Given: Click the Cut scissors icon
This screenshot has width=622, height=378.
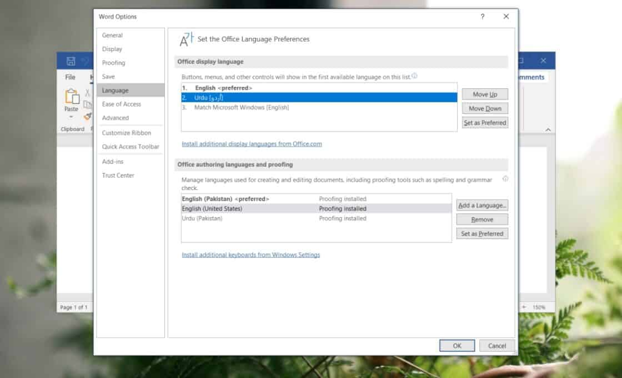Looking at the screenshot, I should pyautogui.click(x=88, y=93).
